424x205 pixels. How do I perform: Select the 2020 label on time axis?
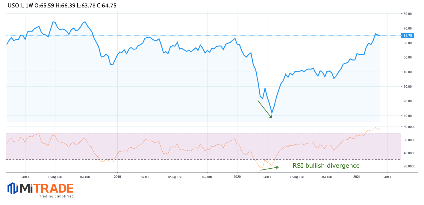click(x=237, y=177)
